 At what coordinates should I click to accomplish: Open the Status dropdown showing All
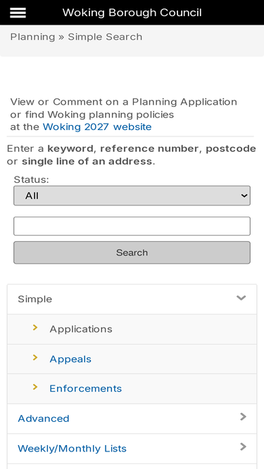[132, 195]
